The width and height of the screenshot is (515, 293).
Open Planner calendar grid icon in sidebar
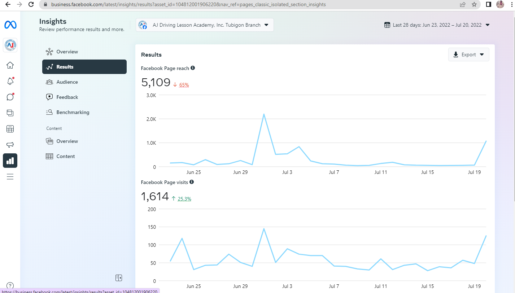pos(10,129)
